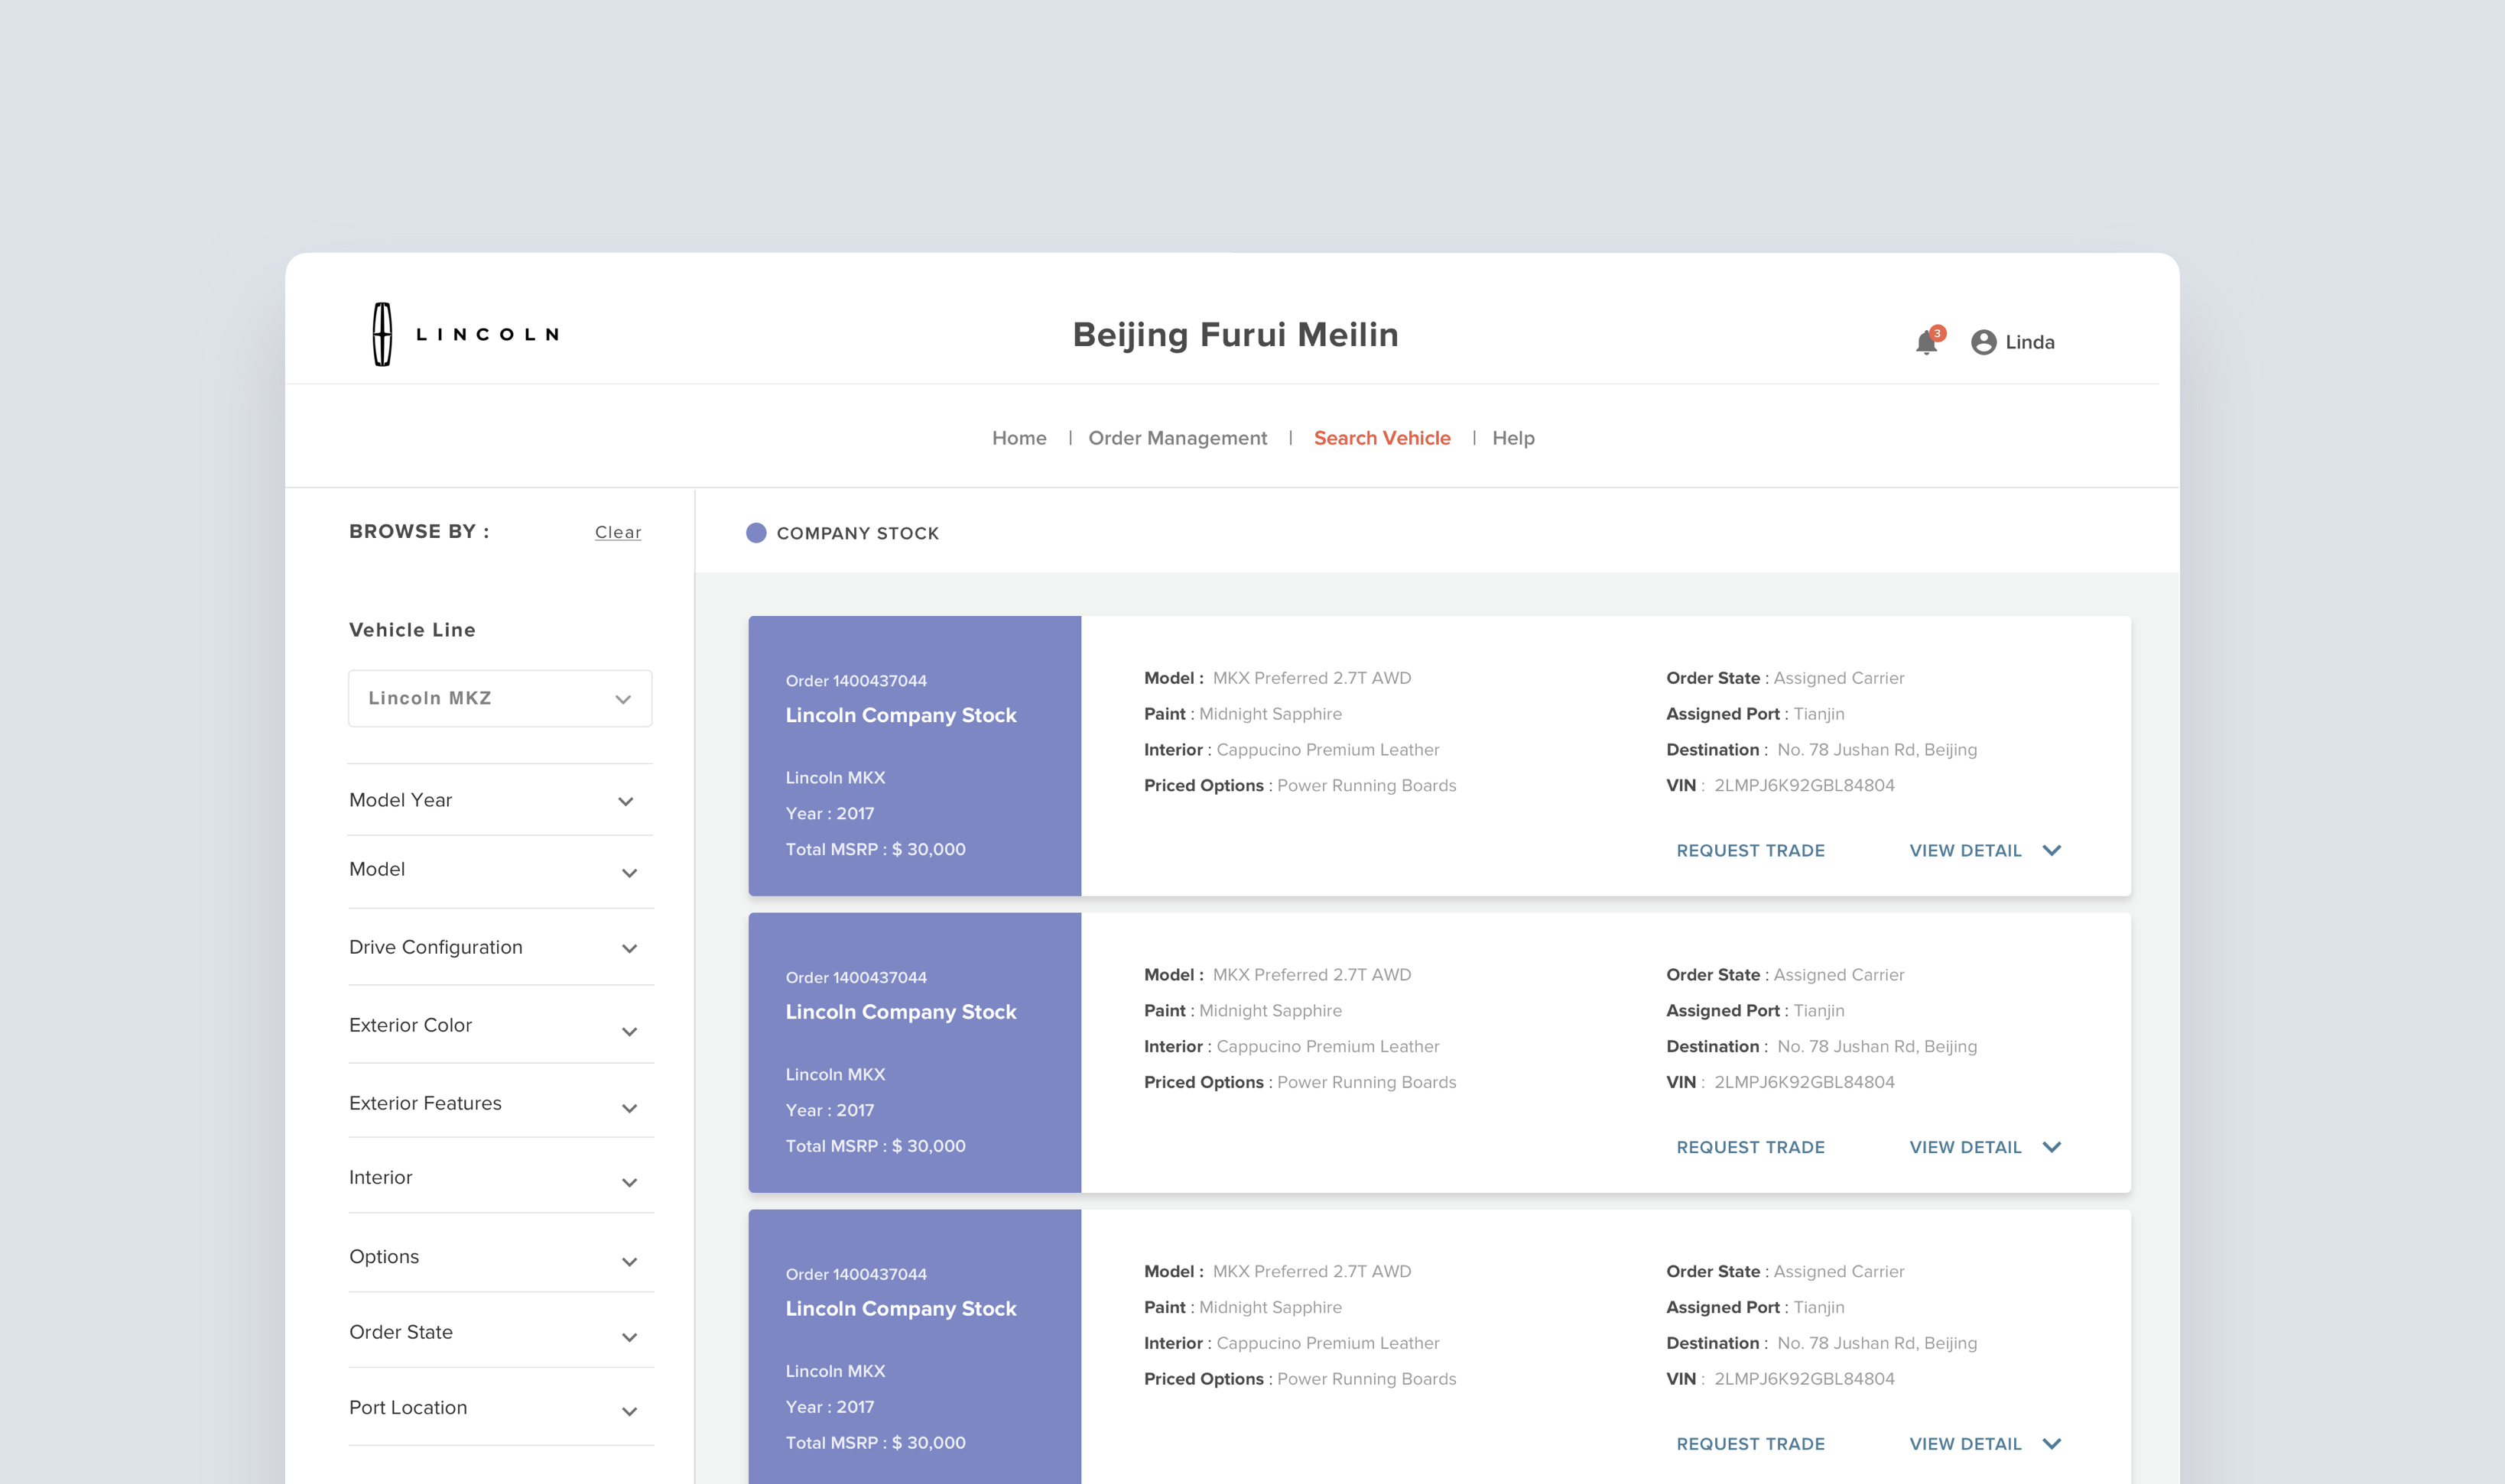Expand the Drive Configuration filter
This screenshot has height=1484, width=2505.
pyautogui.click(x=629, y=948)
